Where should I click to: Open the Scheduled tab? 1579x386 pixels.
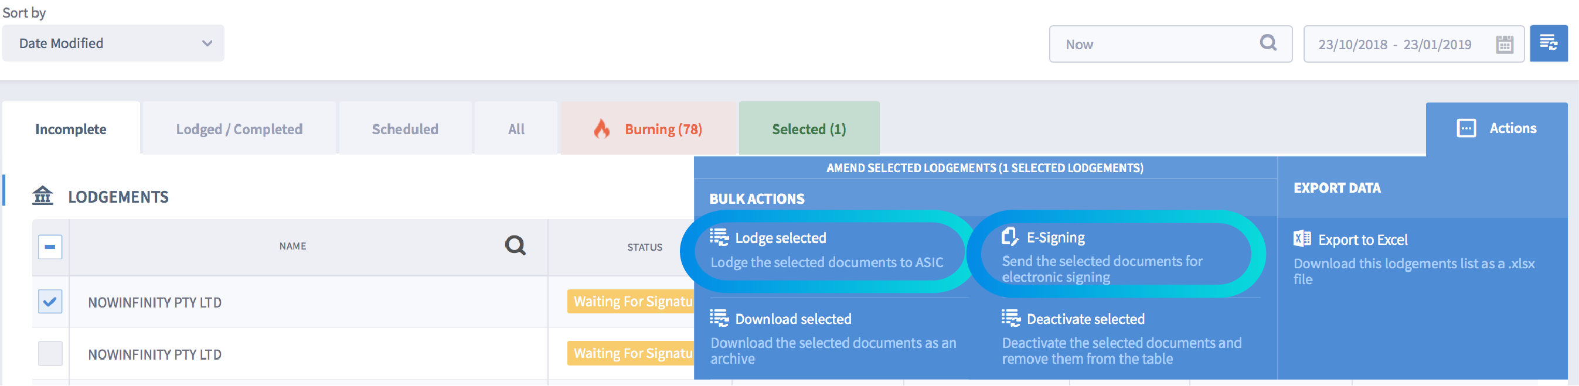coord(405,129)
